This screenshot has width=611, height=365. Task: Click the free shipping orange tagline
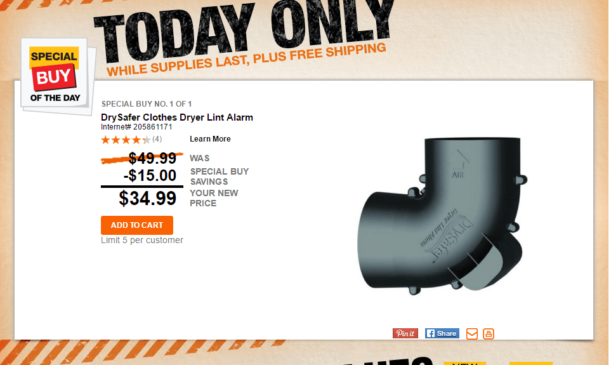coord(246,60)
